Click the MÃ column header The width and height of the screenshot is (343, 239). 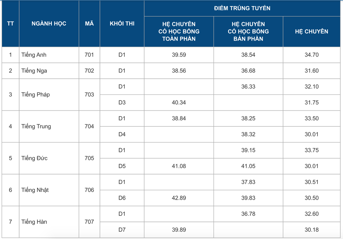click(89, 24)
